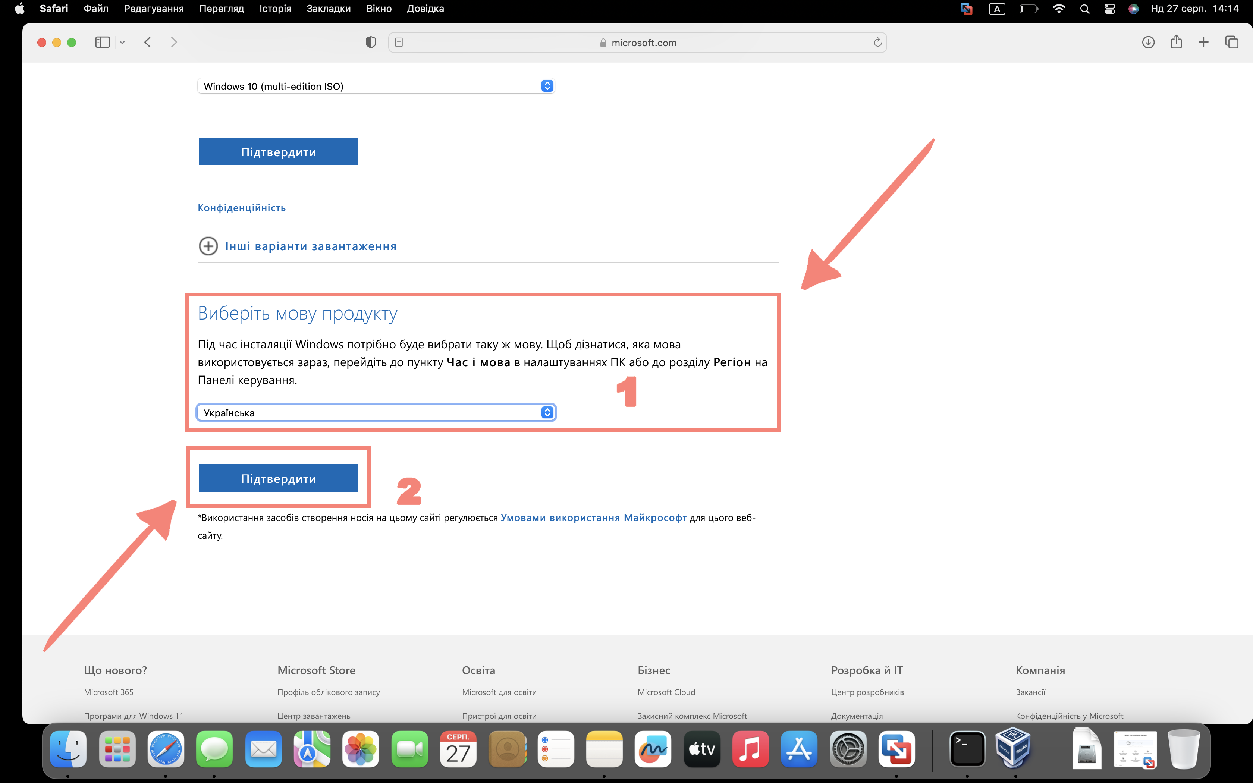This screenshot has width=1253, height=783.
Task: Open Music from the Dock
Action: coord(751,749)
